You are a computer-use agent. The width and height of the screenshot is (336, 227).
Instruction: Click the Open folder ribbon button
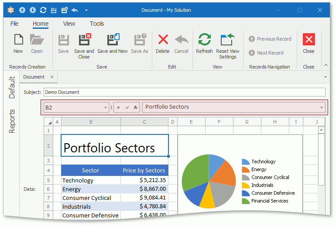(37, 44)
